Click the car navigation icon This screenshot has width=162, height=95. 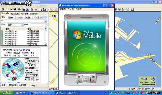32,9
